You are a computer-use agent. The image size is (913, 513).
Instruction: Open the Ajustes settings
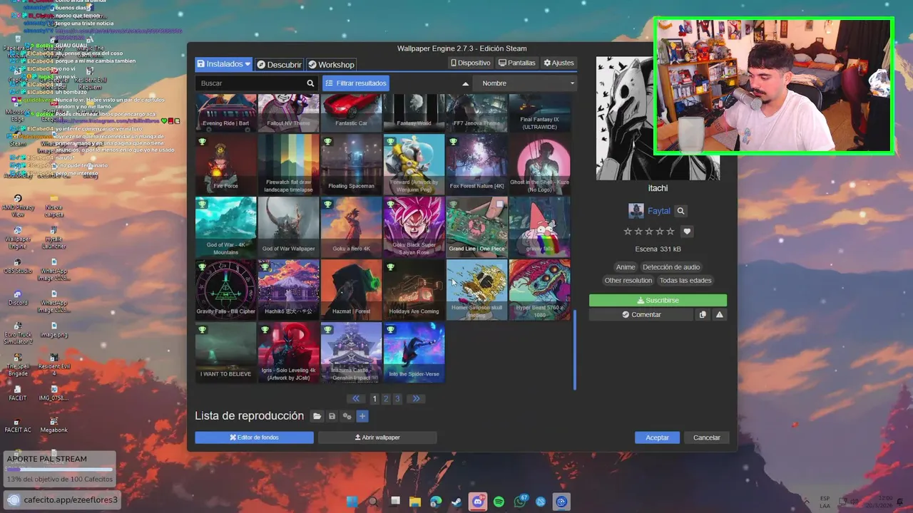558,63
